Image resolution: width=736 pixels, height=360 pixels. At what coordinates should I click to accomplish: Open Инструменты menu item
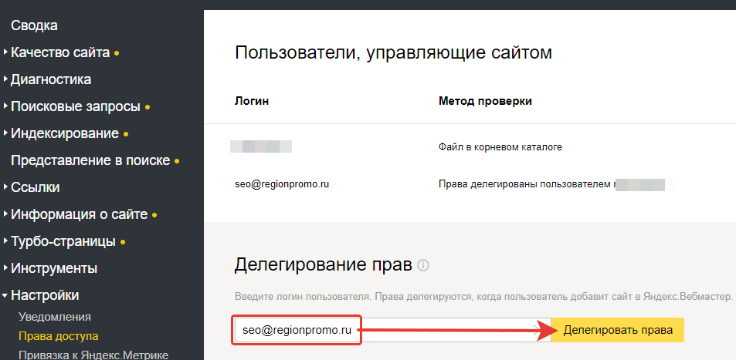click(x=54, y=268)
